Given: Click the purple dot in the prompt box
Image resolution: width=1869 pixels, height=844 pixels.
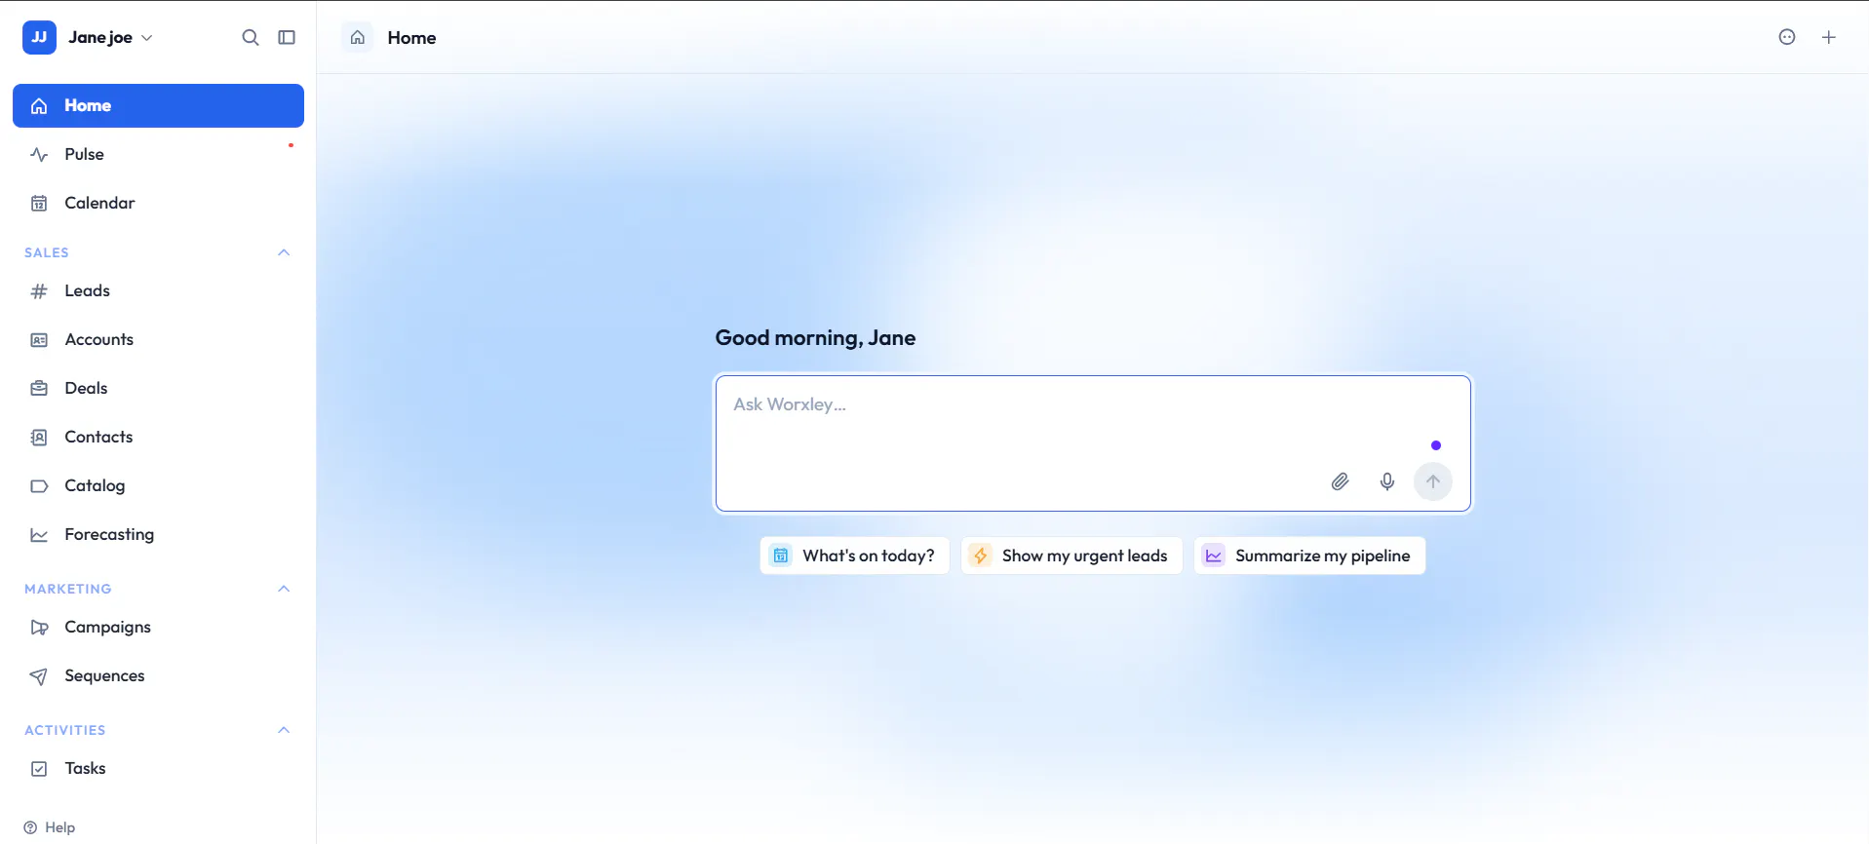Looking at the screenshot, I should click(x=1436, y=445).
